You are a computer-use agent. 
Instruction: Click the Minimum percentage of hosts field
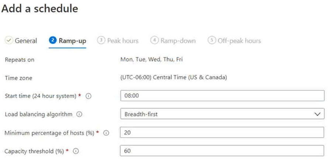tap(222, 133)
